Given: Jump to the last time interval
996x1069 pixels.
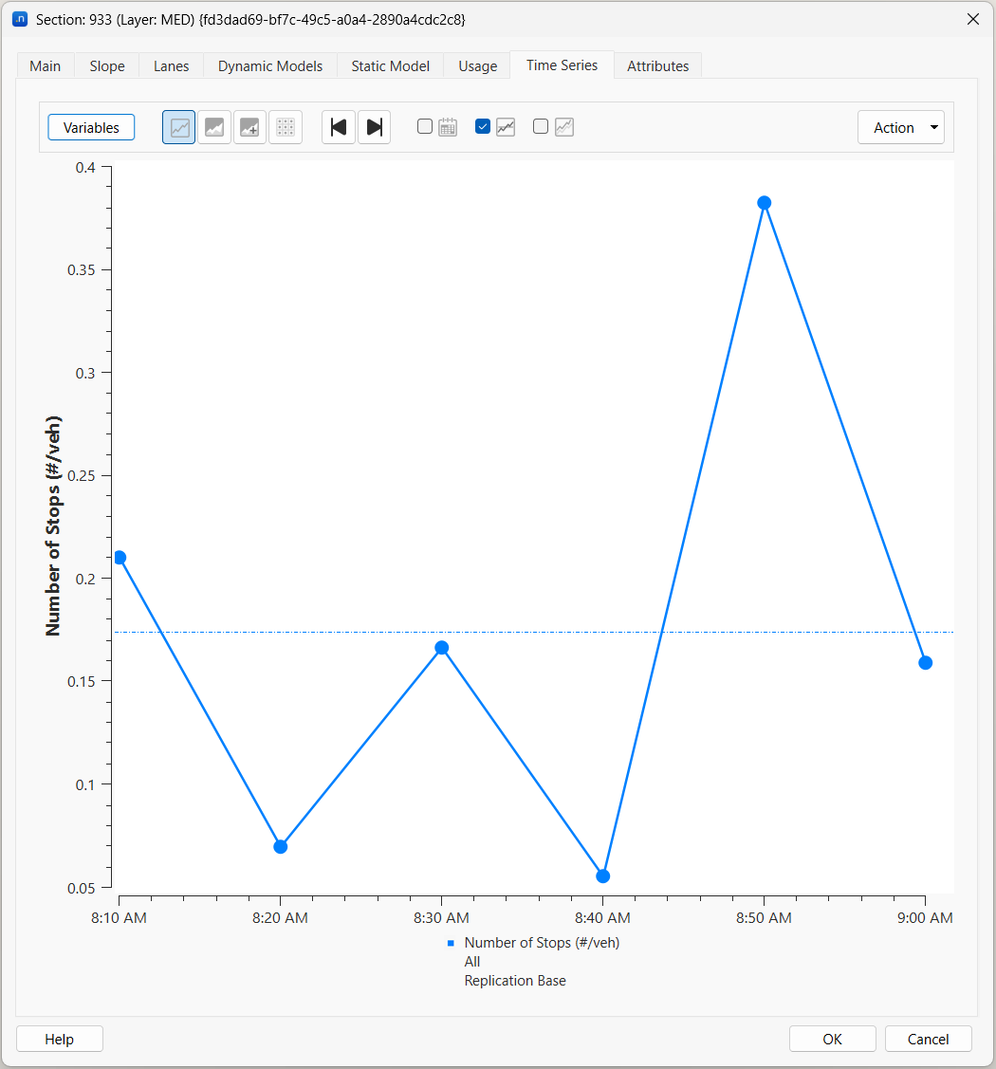Looking at the screenshot, I should [x=375, y=127].
